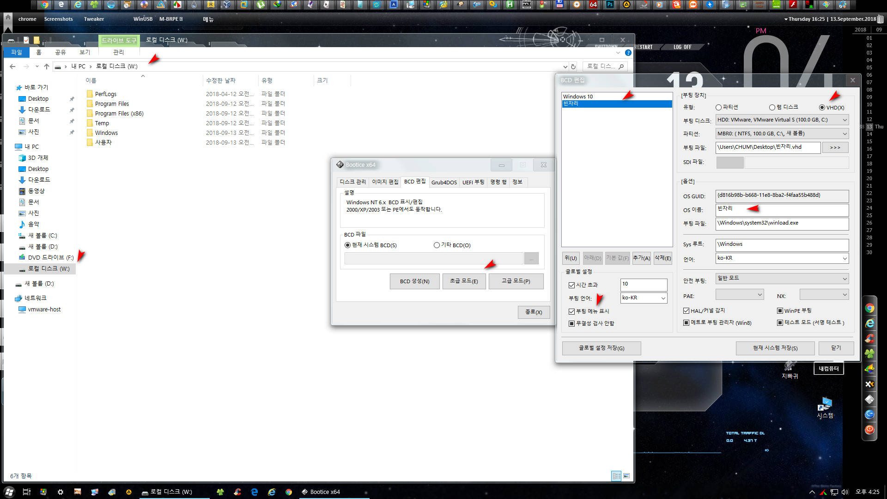Select Windows 10 entry in BCD list

pyautogui.click(x=617, y=97)
